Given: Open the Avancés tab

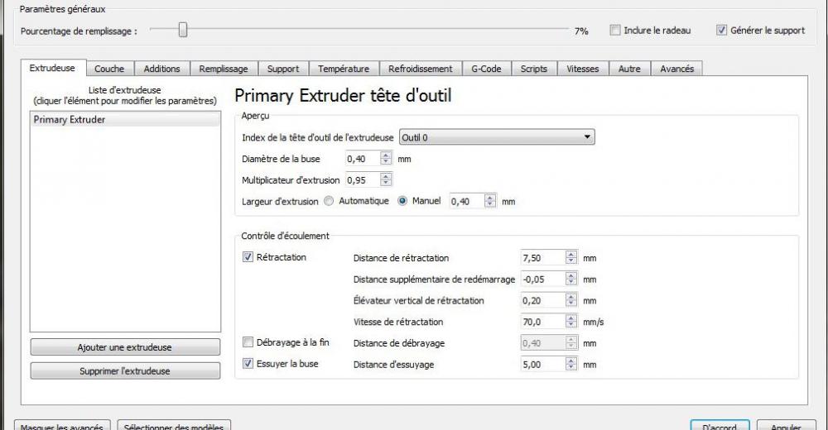Looking at the screenshot, I should 677,69.
